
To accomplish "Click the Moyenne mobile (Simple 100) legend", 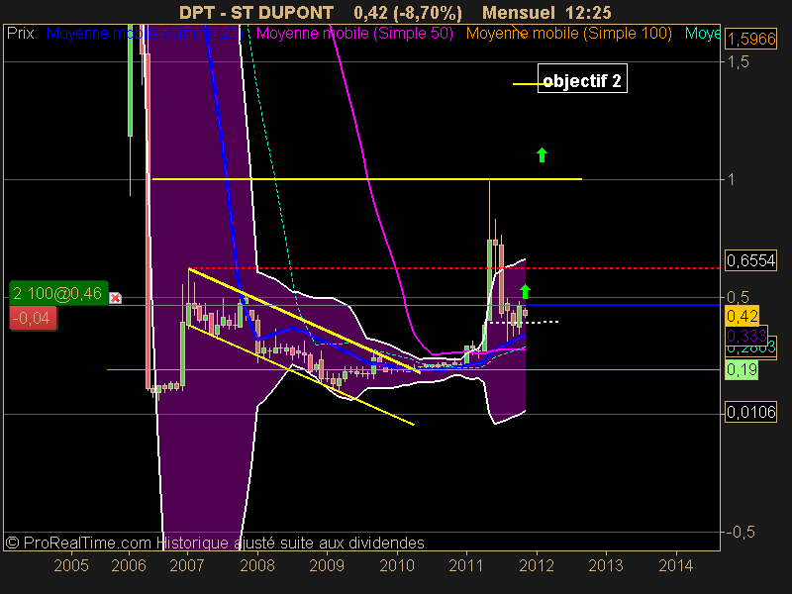I will pos(568,34).
